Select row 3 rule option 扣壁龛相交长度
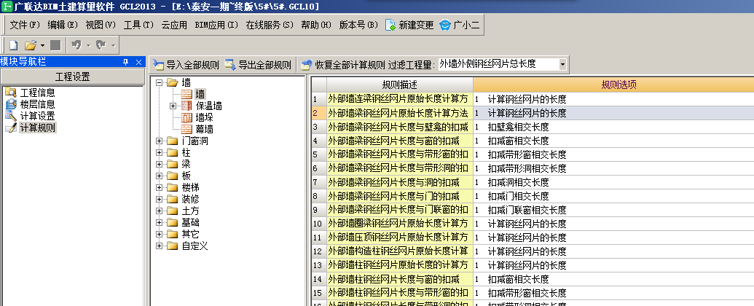Screen dimensions: 754x306 tap(613, 127)
